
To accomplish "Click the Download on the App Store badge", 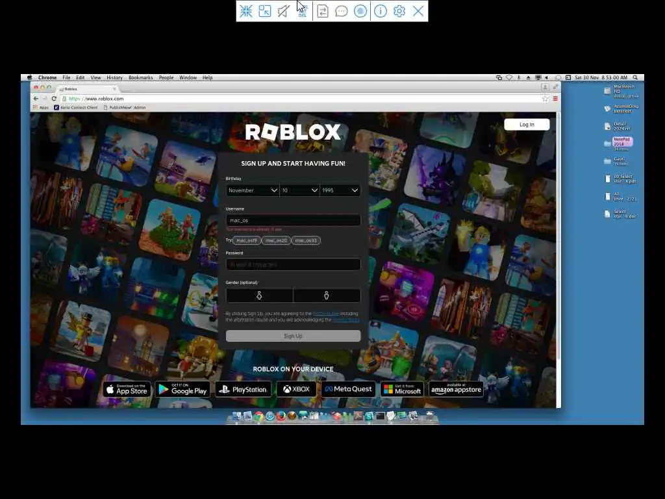I will [127, 389].
